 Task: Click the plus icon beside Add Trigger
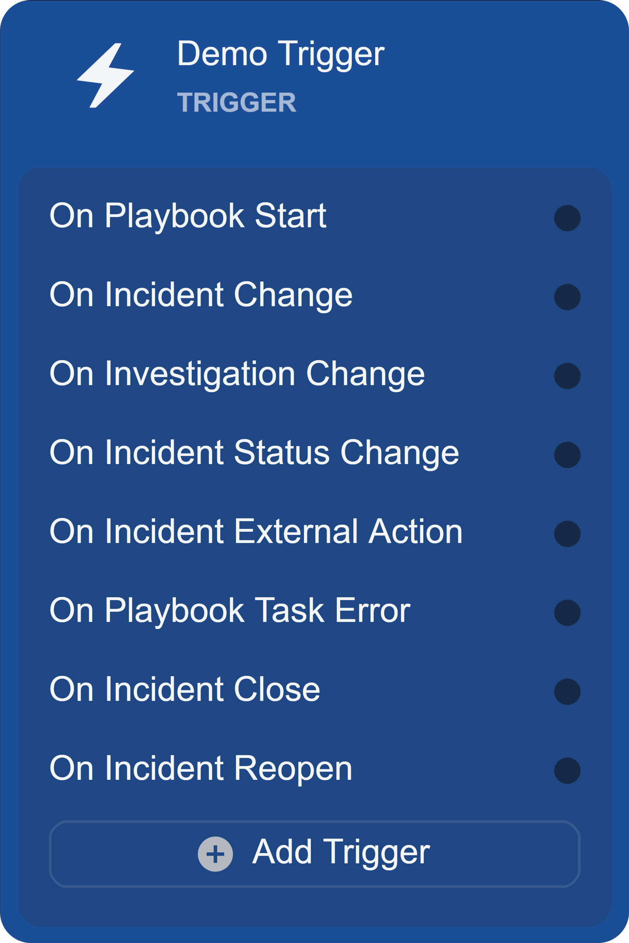click(215, 854)
